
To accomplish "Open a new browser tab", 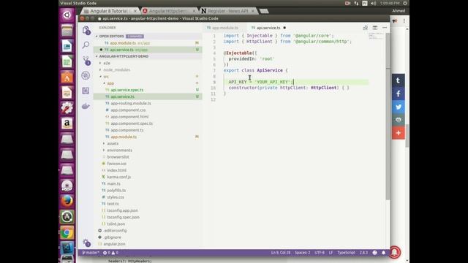I will (x=264, y=12).
